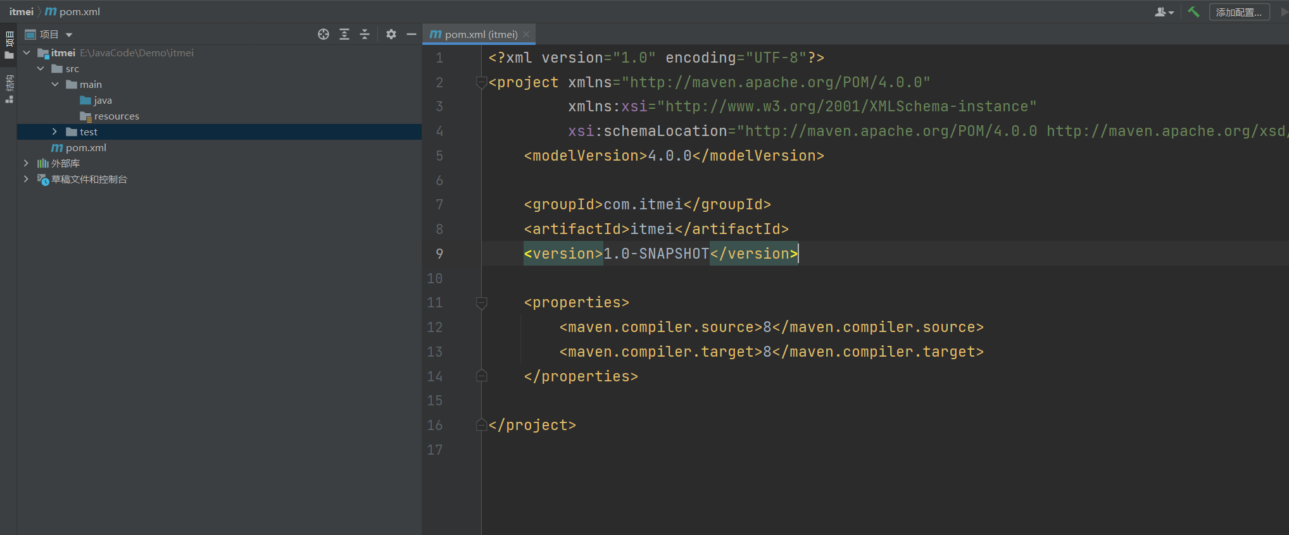Click the pom.xml breadcrumb in navigation bar
1289x535 pixels.
73,11
